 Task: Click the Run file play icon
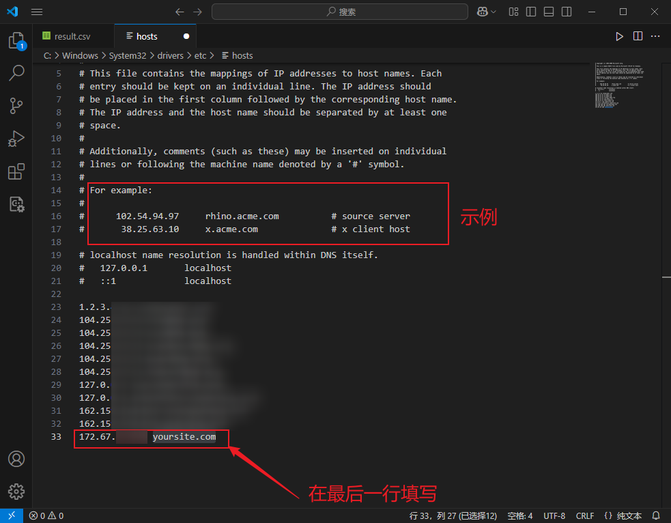619,36
